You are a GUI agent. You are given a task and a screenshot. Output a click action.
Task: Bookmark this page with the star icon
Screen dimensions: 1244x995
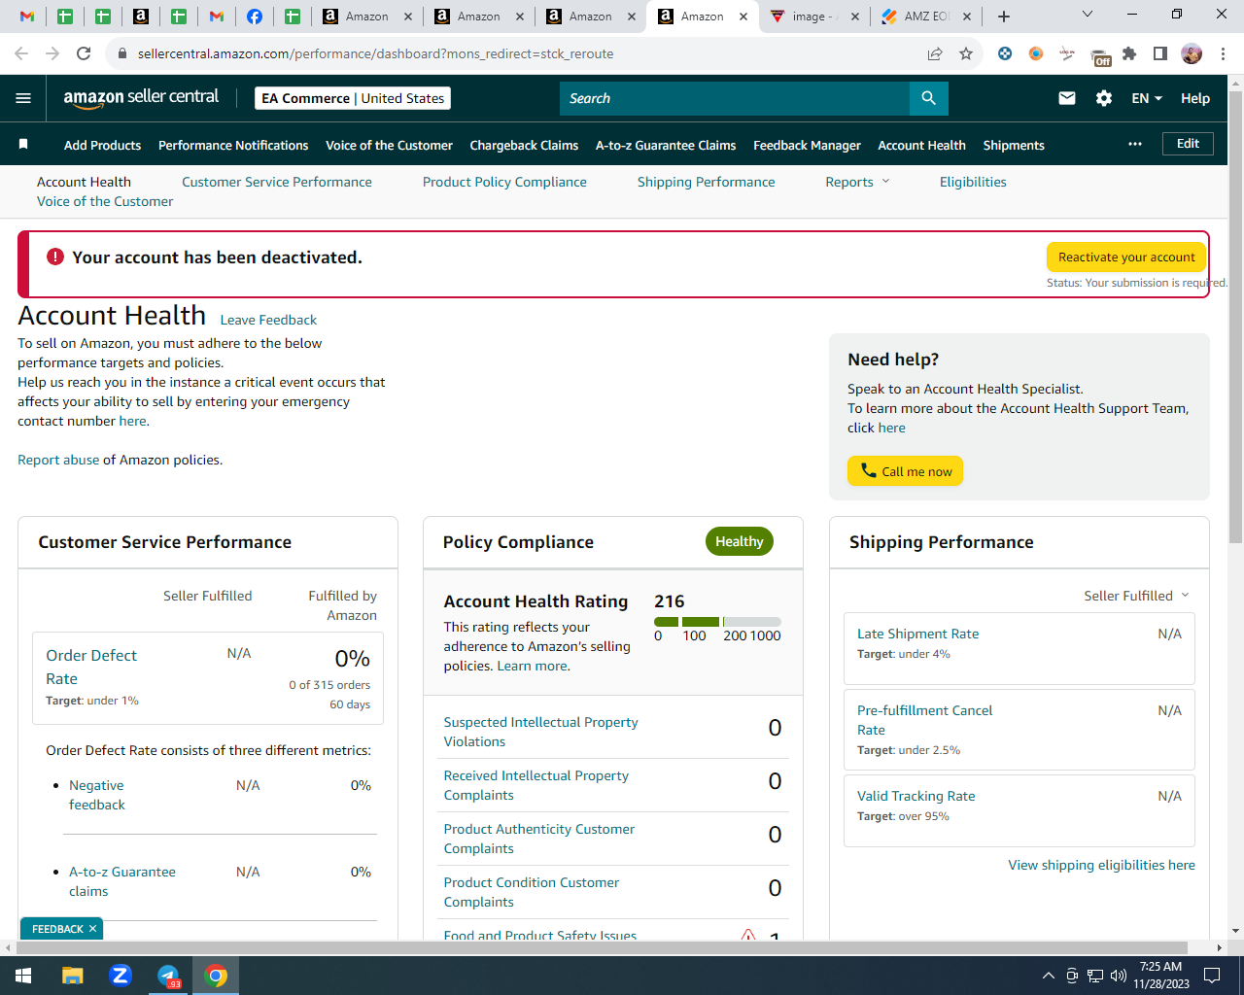(x=966, y=53)
